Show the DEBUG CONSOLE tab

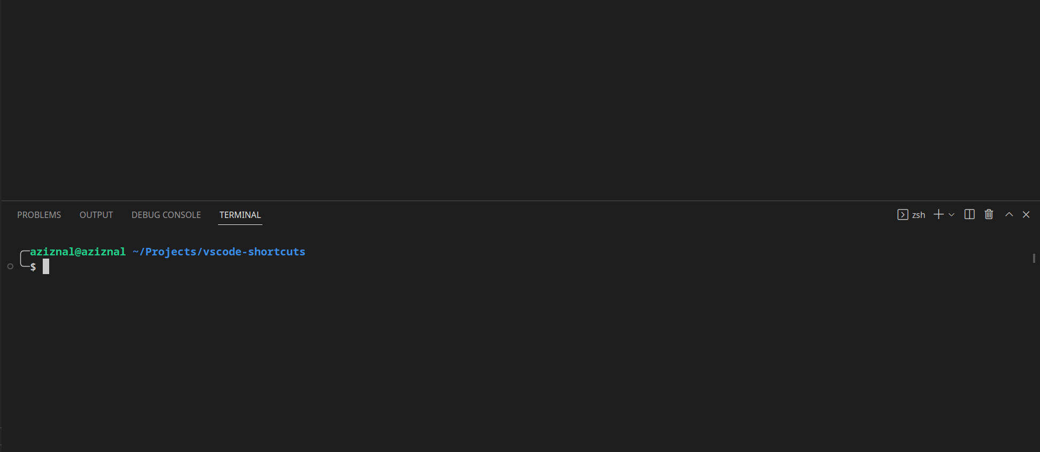(166, 215)
